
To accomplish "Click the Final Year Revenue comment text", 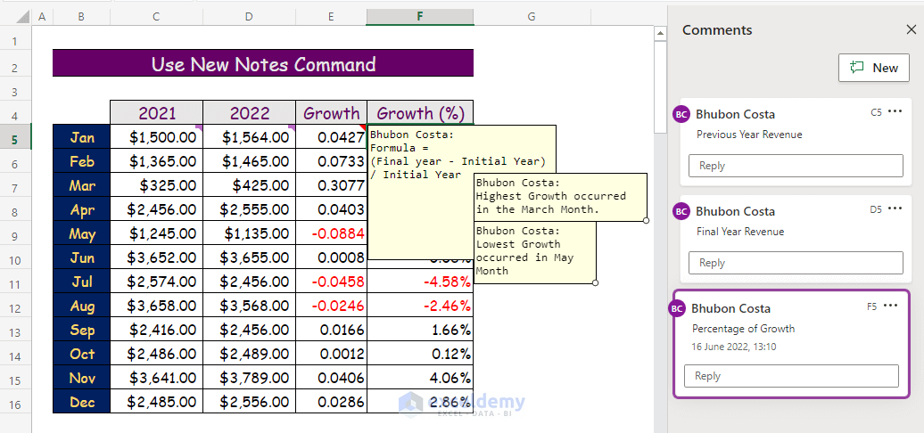I will point(740,232).
